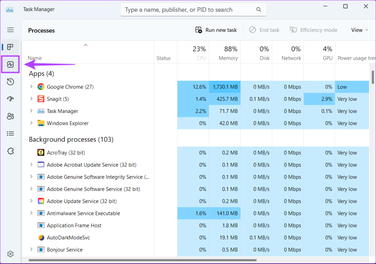This screenshot has width=376, height=264.
Task: Open the App history sidebar icon
Action: tap(10, 82)
